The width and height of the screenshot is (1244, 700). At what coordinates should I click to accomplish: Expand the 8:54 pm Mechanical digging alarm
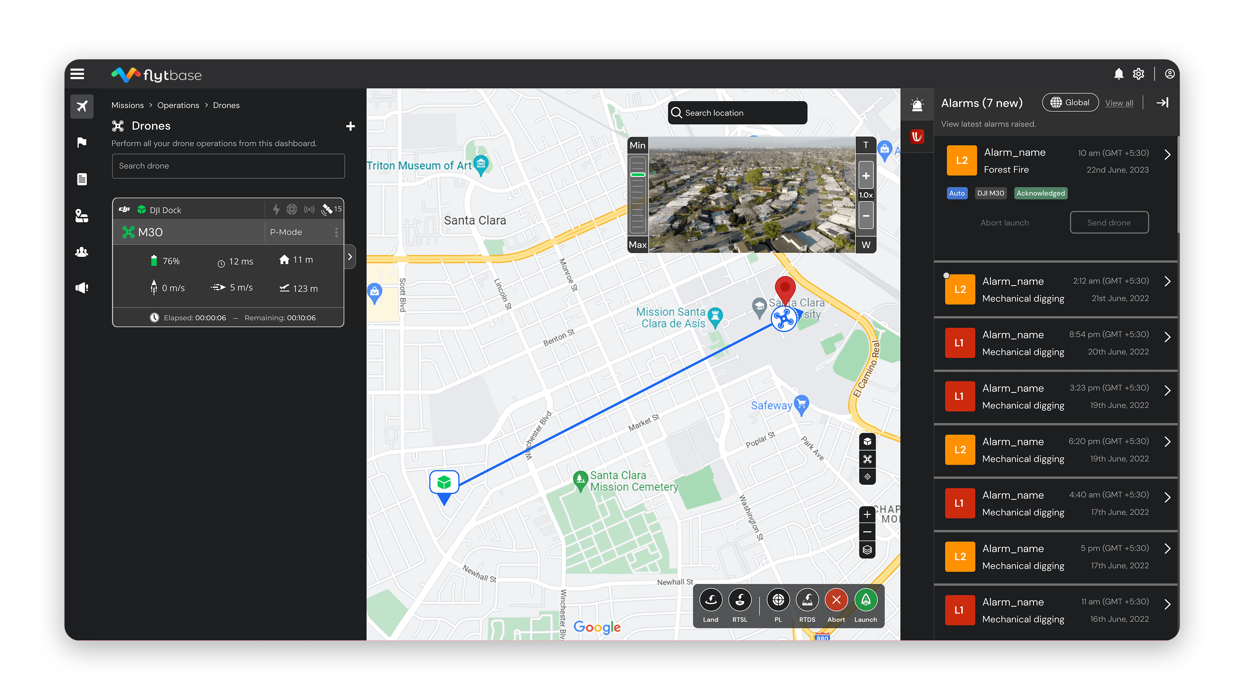[1167, 337]
